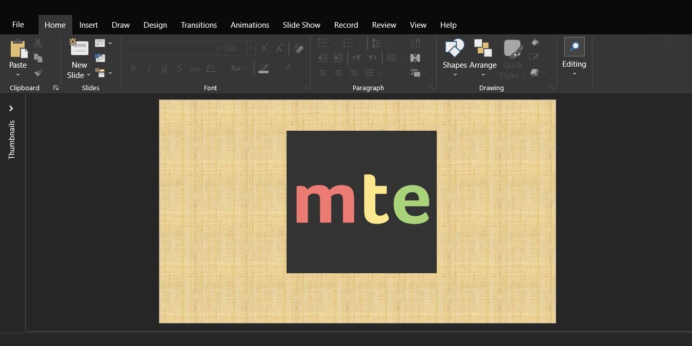Cut the selection with the scissors icon
The height and width of the screenshot is (346, 692).
(38, 43)
